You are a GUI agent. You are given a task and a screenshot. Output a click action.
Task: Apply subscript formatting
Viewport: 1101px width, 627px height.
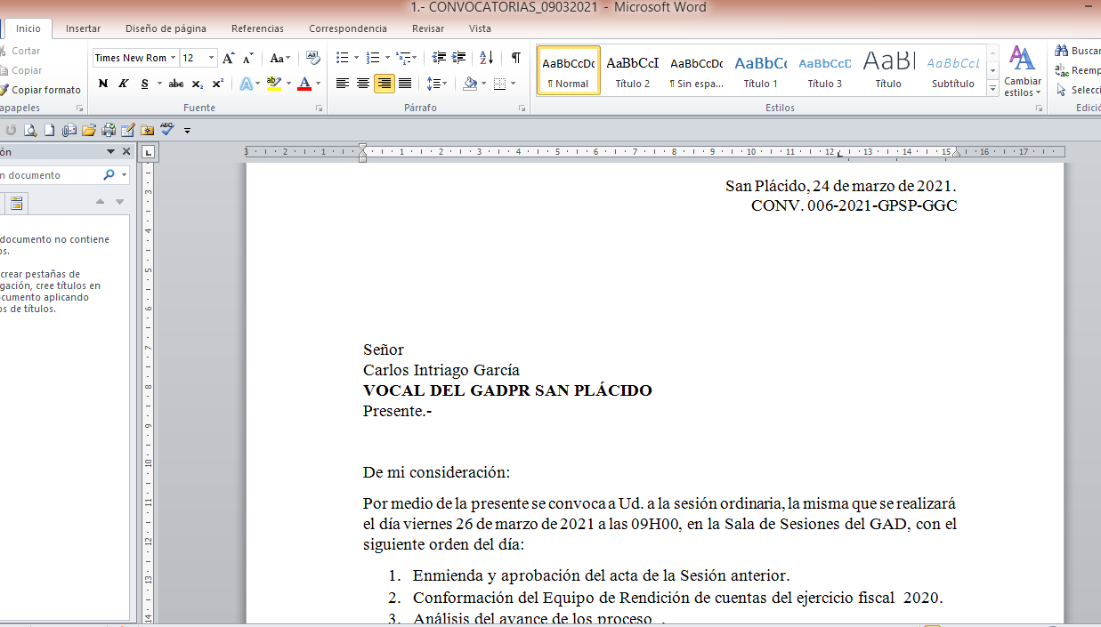point(198,84)
